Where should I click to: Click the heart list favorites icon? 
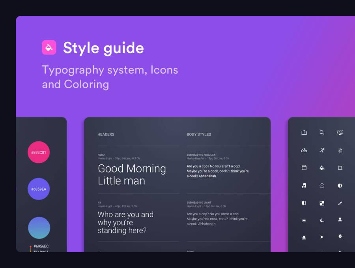click(340, 133)
